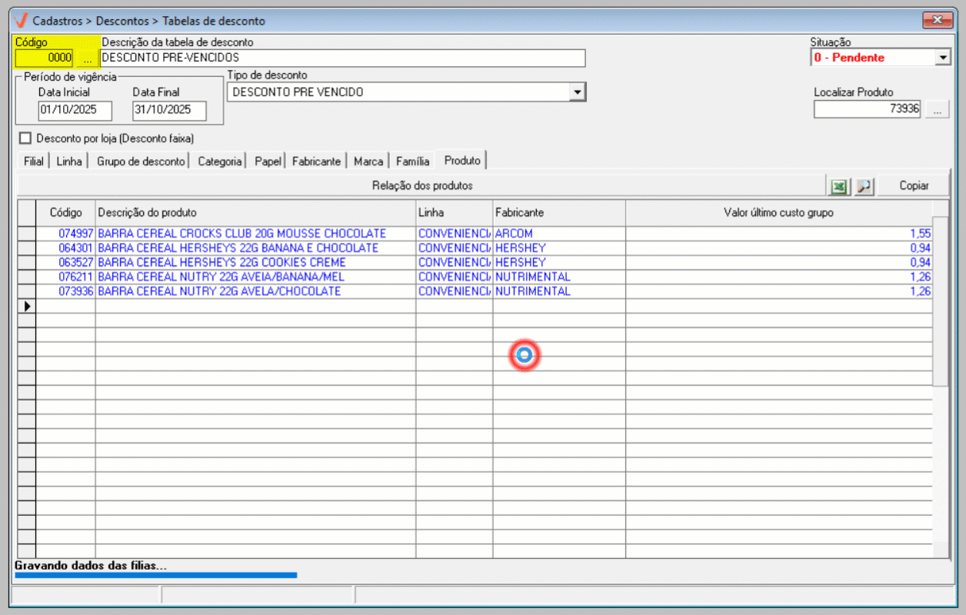Click the Data Inicial date field
Viewport: 966px width, 615px height.
(75, 110)
